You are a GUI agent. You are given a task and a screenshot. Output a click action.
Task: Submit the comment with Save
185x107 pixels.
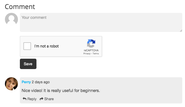pyautogui.click(x=28, y=64)
